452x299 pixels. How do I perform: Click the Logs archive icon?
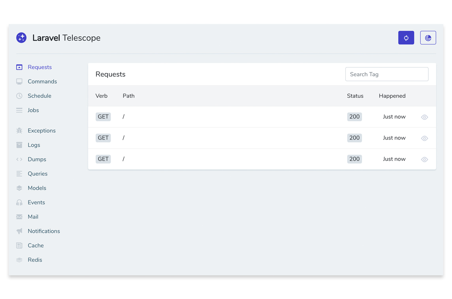click(x=19, y=145)
